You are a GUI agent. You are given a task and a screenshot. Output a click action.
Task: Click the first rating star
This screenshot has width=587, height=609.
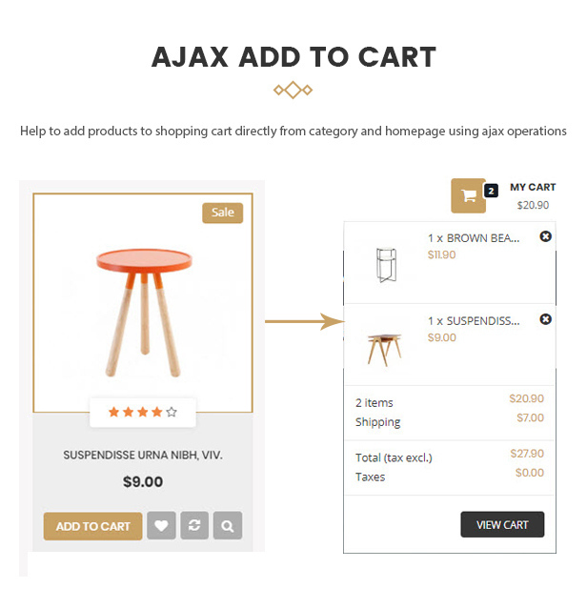(x=113, y=413)
